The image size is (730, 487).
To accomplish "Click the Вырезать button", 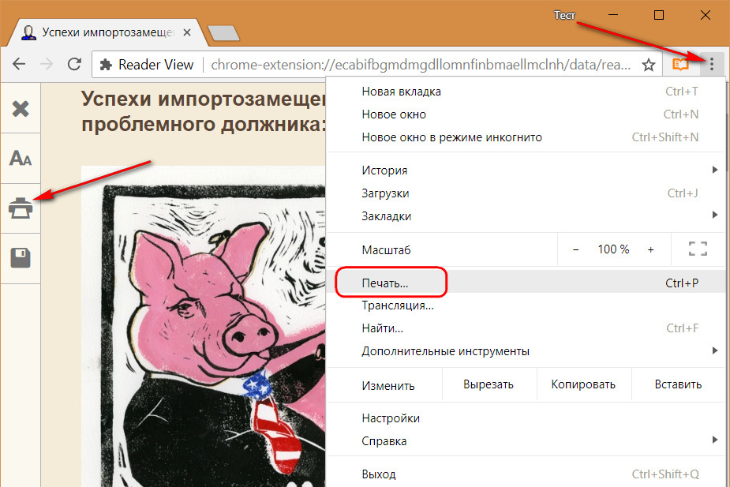I will pos(489,384).
